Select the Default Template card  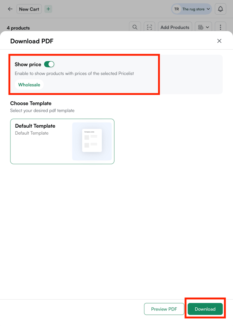(x=62, y=141)
